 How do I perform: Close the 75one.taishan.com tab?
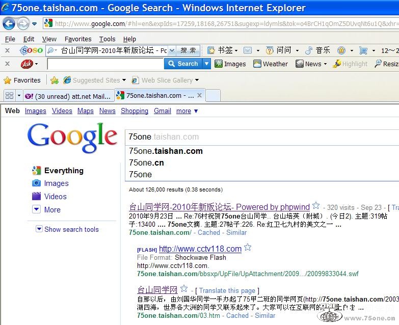pos(200,95)
